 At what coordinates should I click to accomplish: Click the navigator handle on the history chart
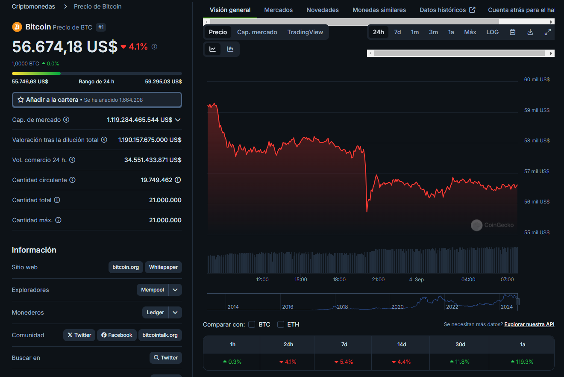pyautogui.click(x=517, y=302)
